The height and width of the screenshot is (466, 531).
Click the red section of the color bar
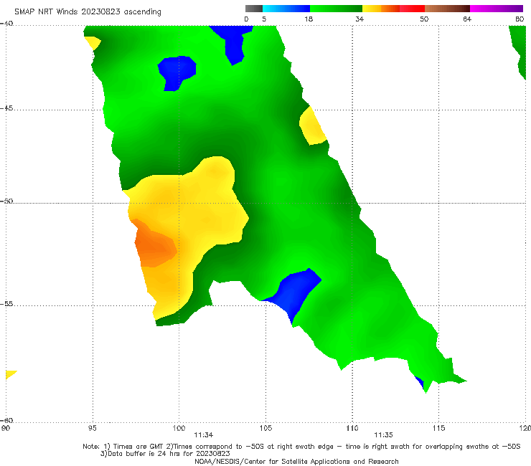tap(412, 9)
